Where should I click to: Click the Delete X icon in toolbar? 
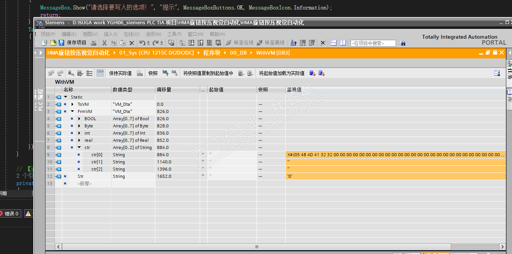[132, 43]
